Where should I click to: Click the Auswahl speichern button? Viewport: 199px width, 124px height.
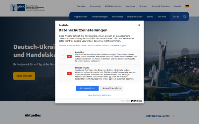pyautogui.click(x=111, y=88)
